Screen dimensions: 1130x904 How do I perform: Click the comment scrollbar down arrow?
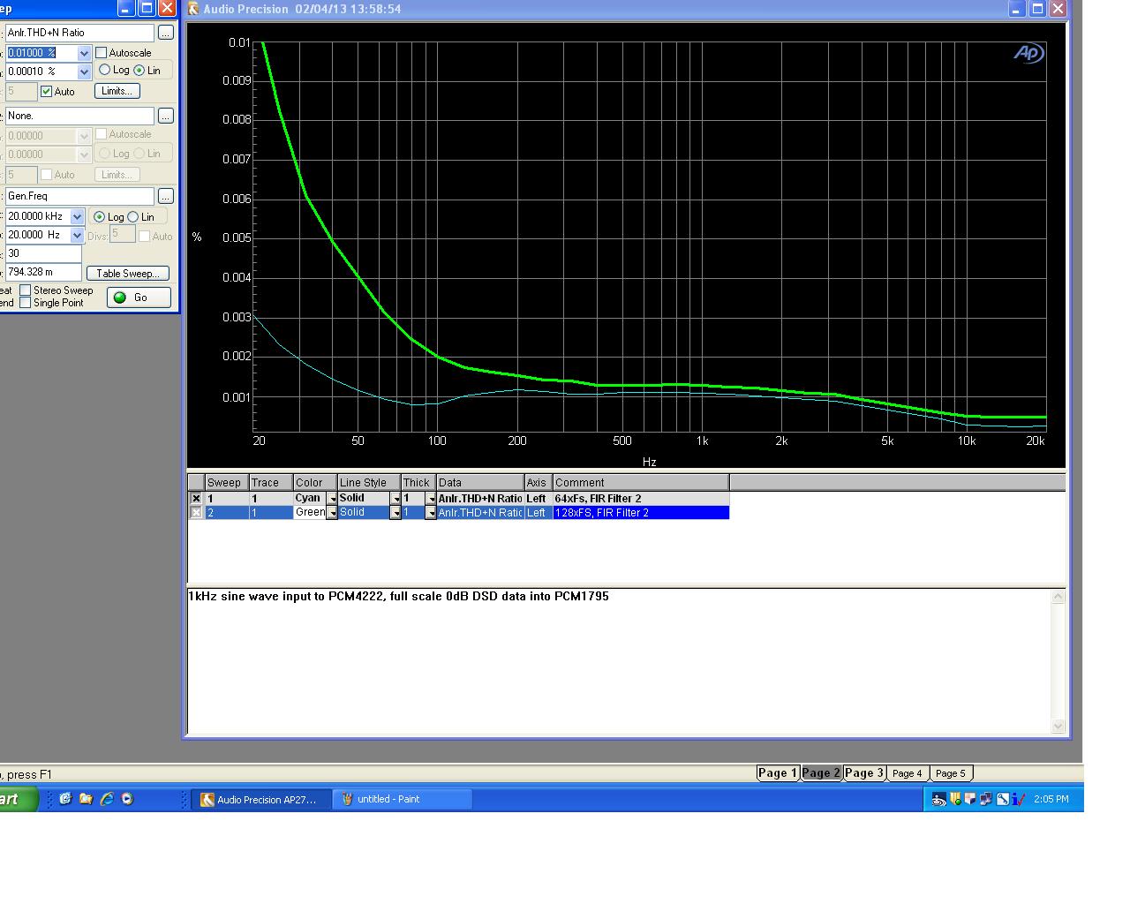[x=1058, y=726]
